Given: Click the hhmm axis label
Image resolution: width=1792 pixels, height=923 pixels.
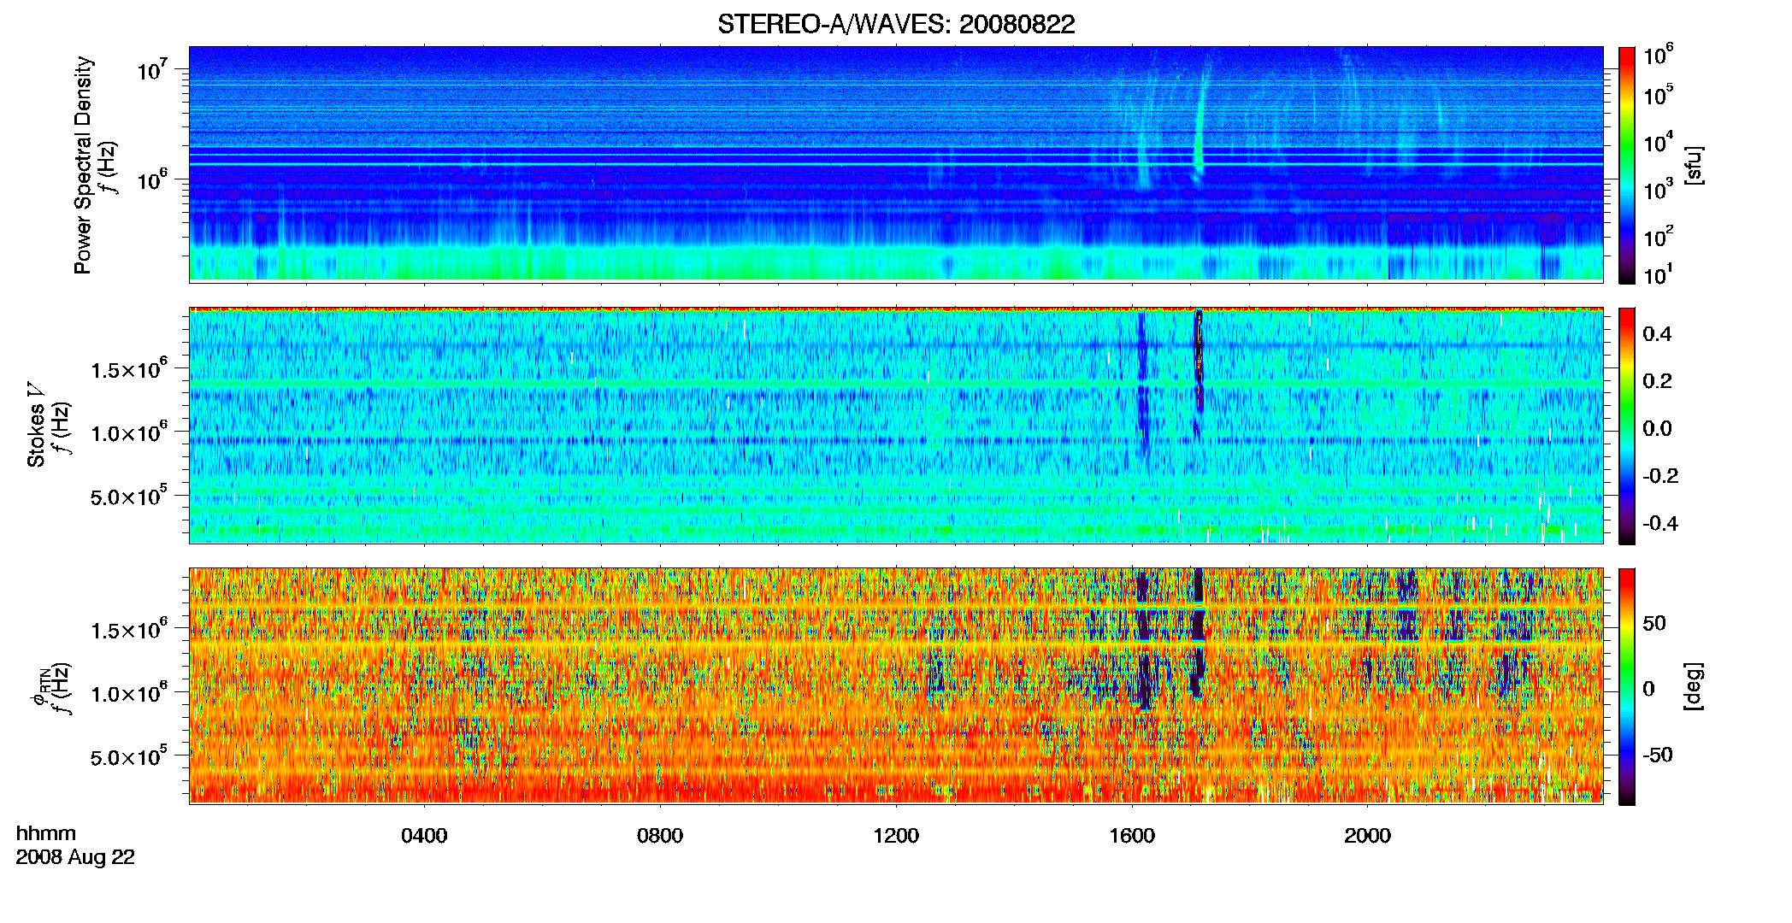Looking at the screenshot, I should tap(46, 834).
